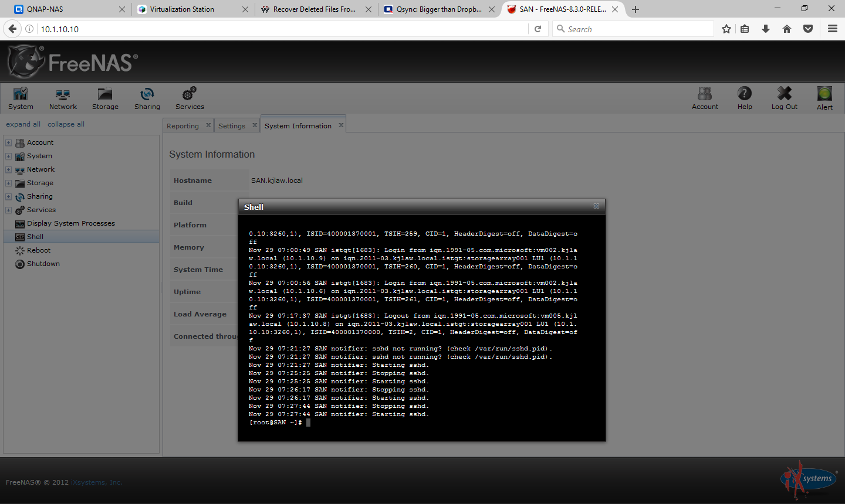Viewport: 845px width, 504px height.
Task: Open the Account toolbar icon
Action: (x=705, y=98)
